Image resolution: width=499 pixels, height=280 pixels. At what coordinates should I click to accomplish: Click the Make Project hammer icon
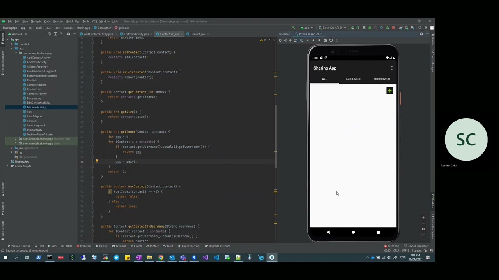[x=294, y=28]
